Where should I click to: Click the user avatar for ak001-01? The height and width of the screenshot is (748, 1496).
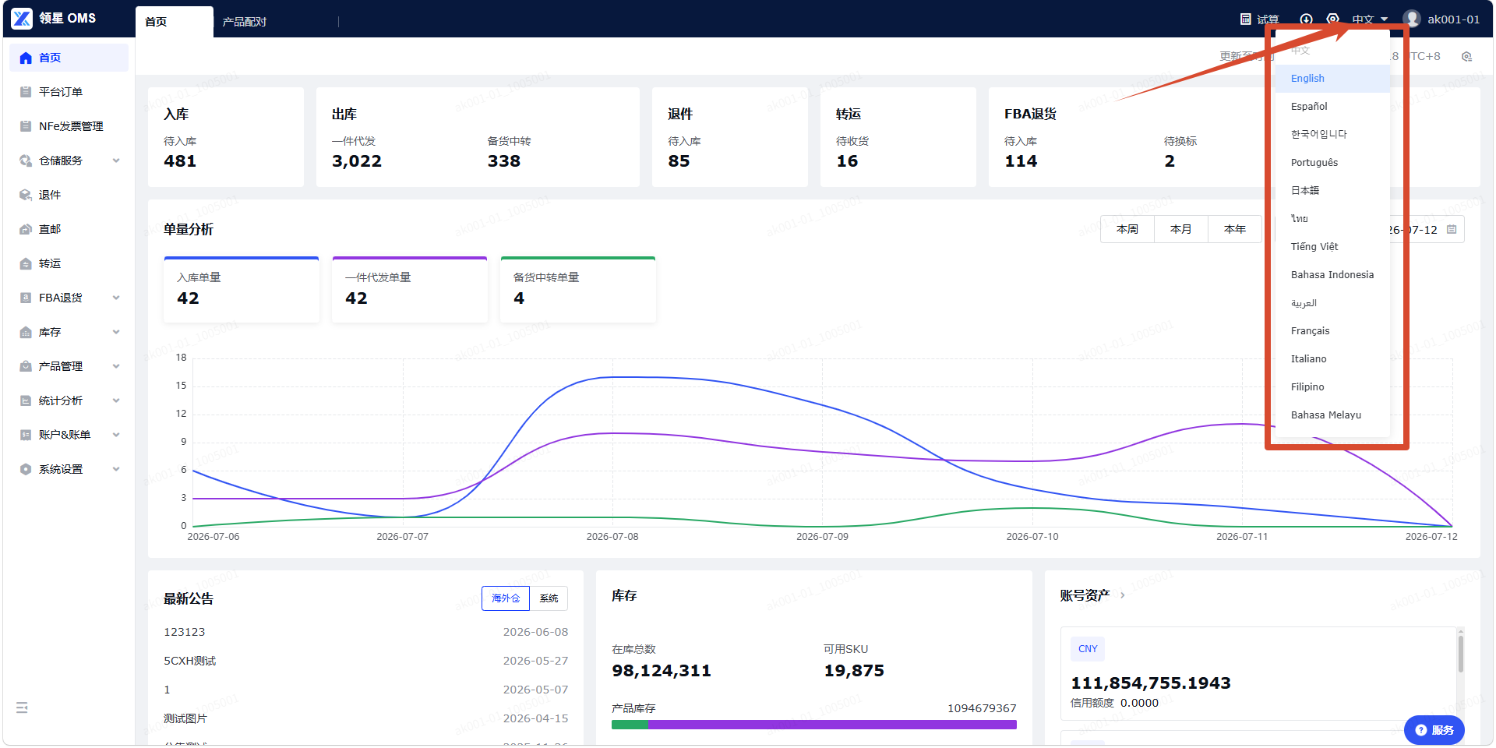pos(1412,19)
